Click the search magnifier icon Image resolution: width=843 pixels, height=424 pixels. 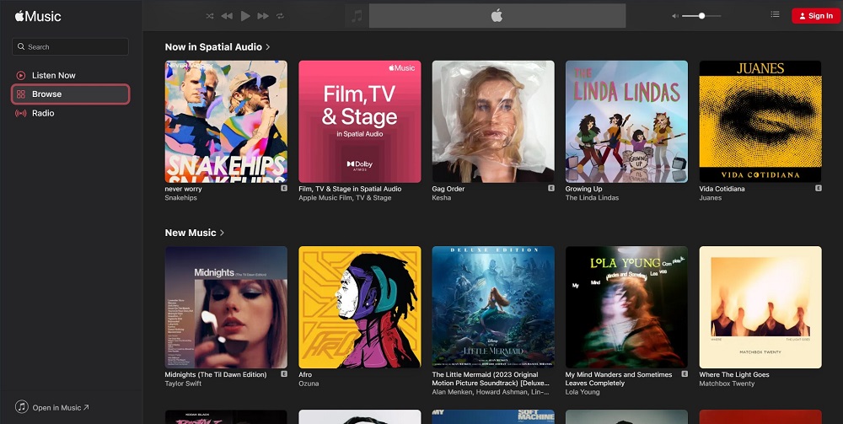pyautogui.click(x=21, y=46)
